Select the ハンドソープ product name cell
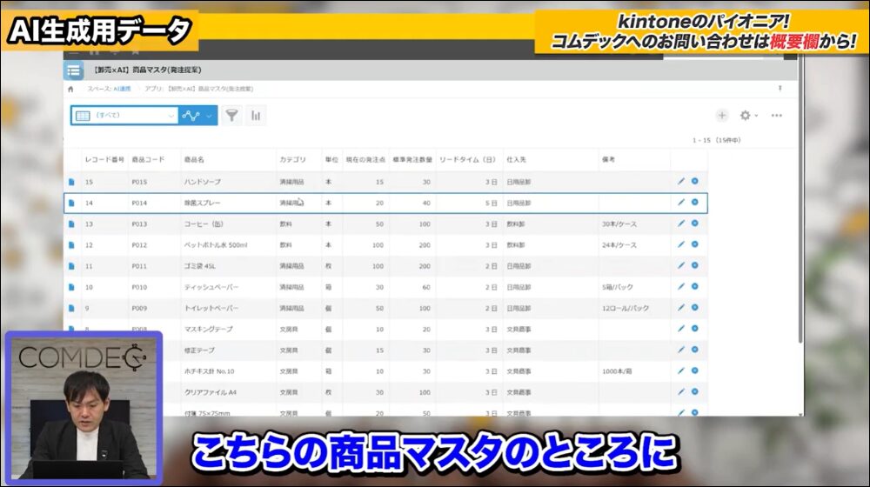This screenshot has width=870, height=487. coord(203,182)
